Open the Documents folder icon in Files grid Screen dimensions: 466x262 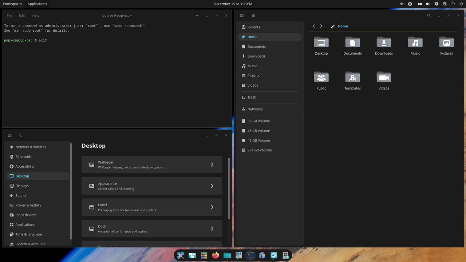point(352,42)
